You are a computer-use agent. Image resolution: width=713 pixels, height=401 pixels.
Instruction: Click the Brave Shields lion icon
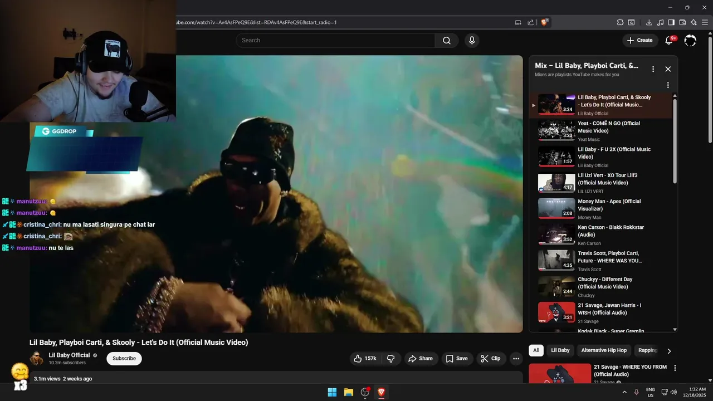(544, 22)
